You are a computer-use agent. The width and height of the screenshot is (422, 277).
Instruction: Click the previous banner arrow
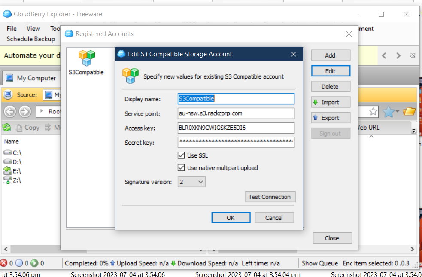tap(384, 56)
